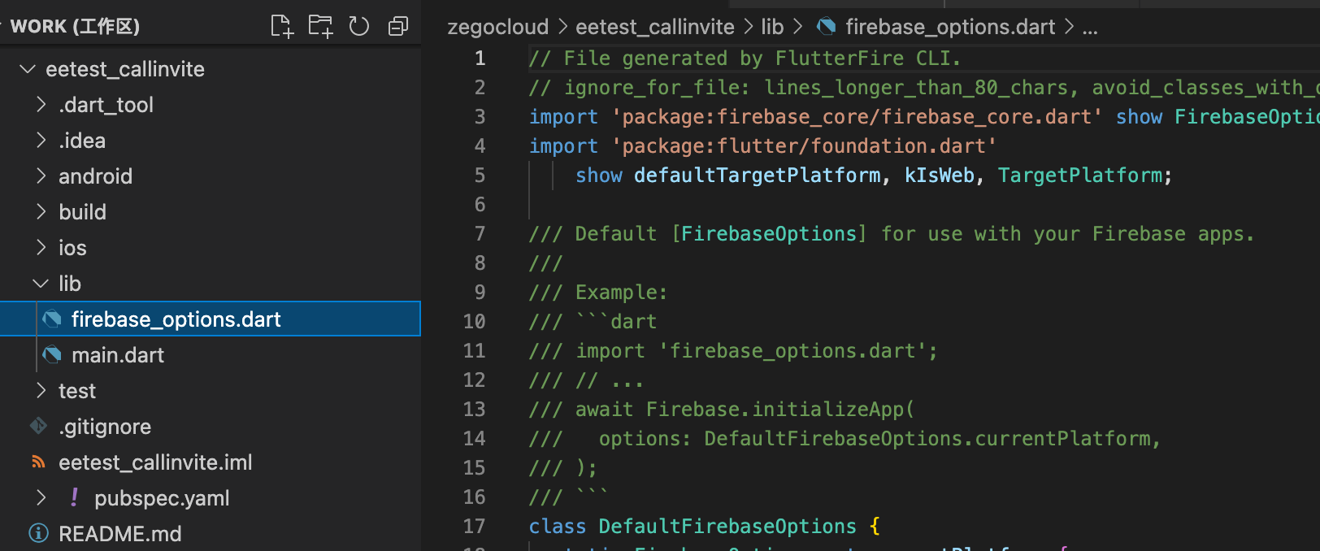Collapse the lib folder chevron
1320x551 pixels.
point(41,284)
